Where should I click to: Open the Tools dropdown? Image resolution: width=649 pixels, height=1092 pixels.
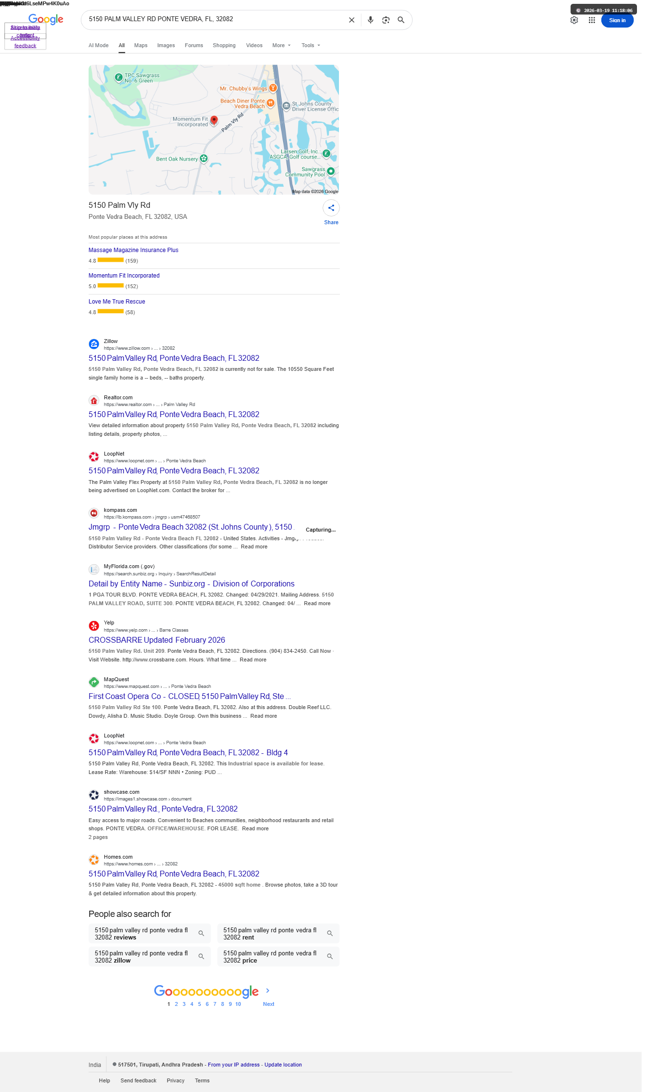[x=311, y=45]
